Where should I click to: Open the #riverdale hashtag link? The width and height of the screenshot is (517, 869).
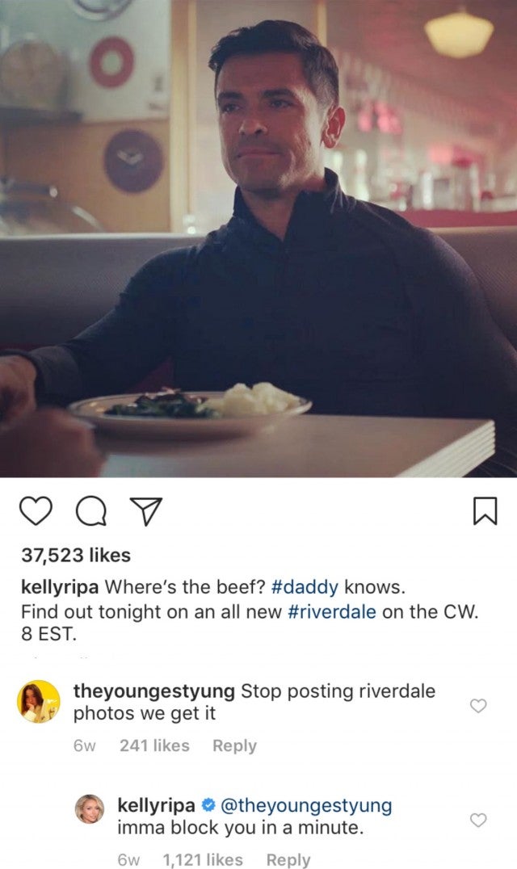point(332,612)
